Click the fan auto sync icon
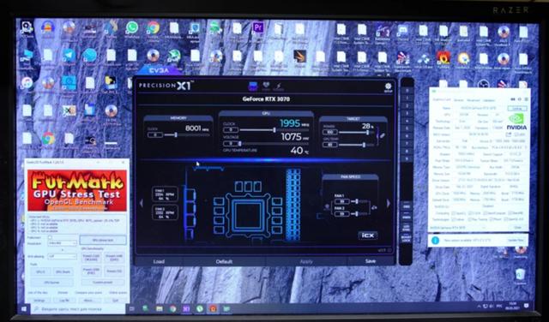The image size is (549, 322). click(374, 207)
